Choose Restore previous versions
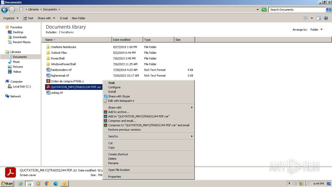332x187 pixels. coord(149,130)
